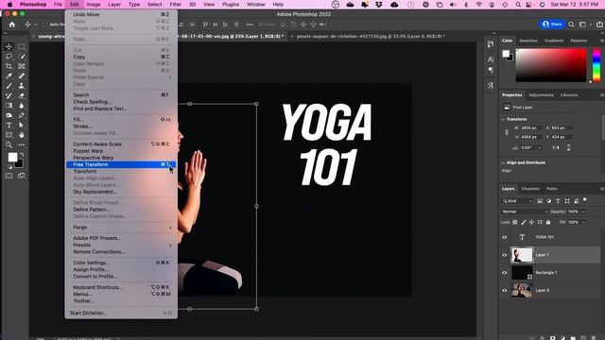This screenshot has width=605, height=340.
Task: Select the Blur tool
Action: [22, 106]
